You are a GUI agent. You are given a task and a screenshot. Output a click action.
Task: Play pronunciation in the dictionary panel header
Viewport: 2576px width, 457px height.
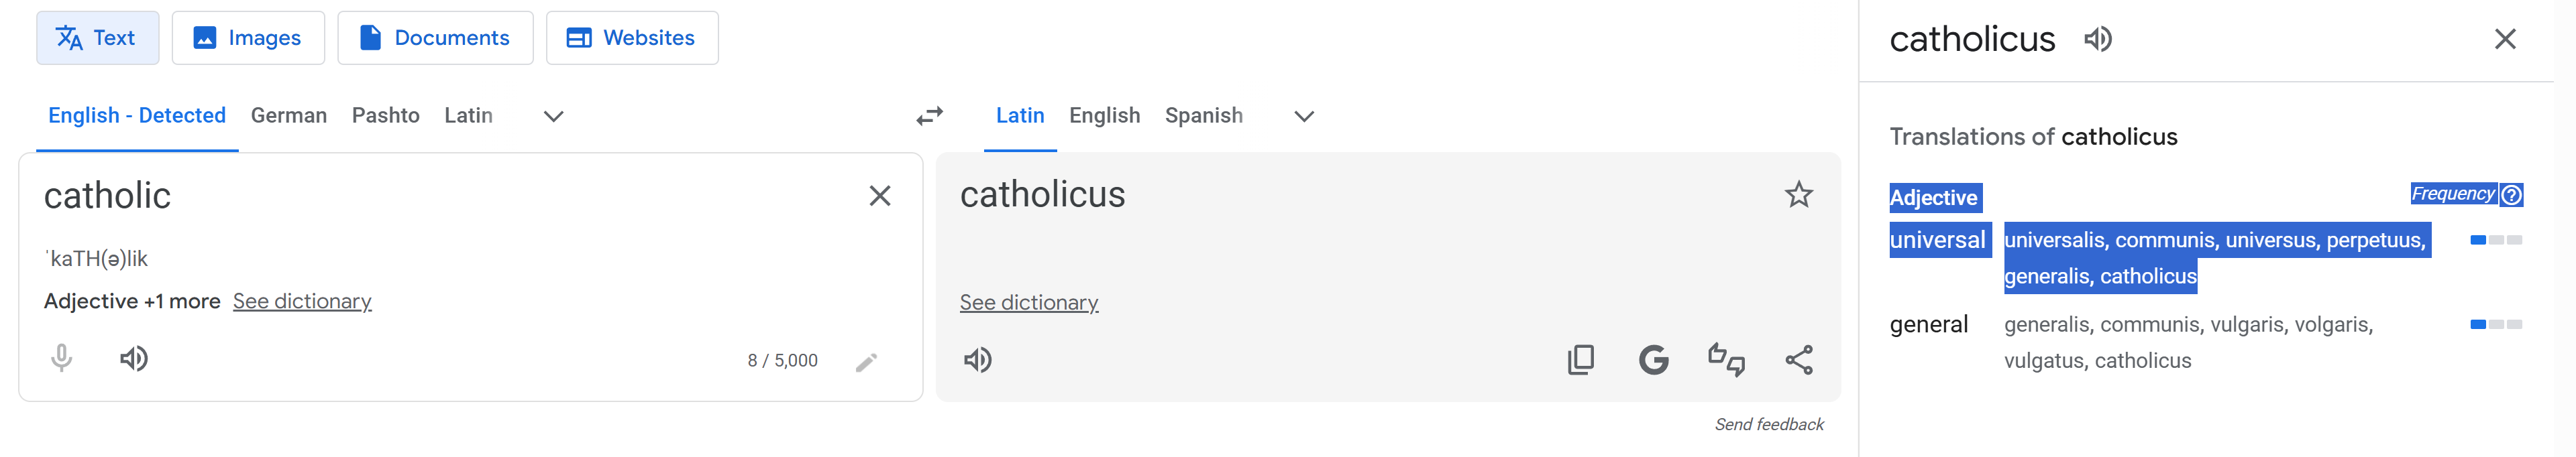2097,39
